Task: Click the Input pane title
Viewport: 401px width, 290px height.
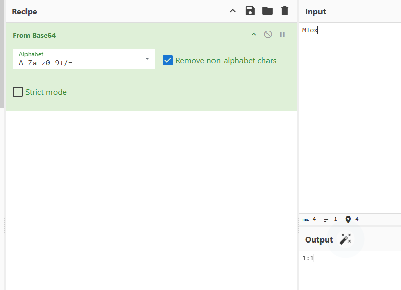Action: pos(315,11)
